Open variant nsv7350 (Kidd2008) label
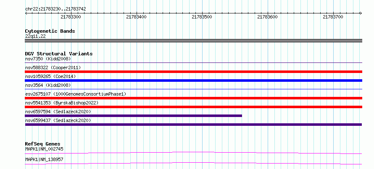374x169 pixels. click(x=48, y=59)
